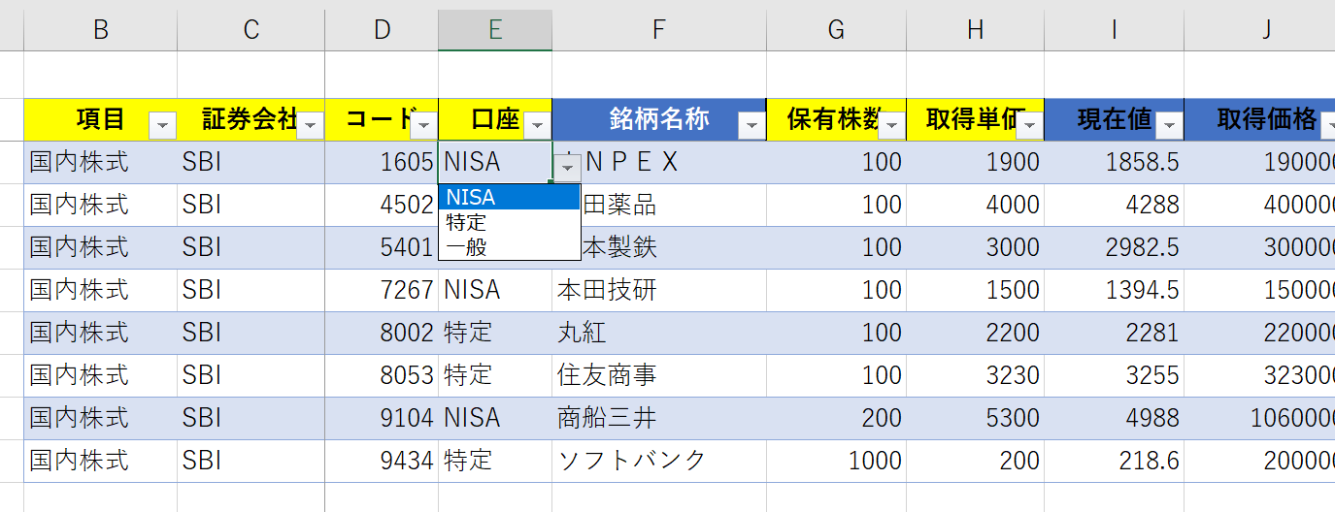
Task: Select current value cell 2982.5
Action: [x=1115, y=247]
